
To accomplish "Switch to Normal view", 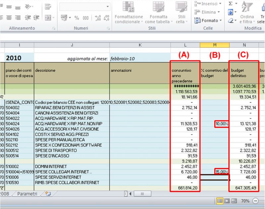I will (x=220, y=201).
